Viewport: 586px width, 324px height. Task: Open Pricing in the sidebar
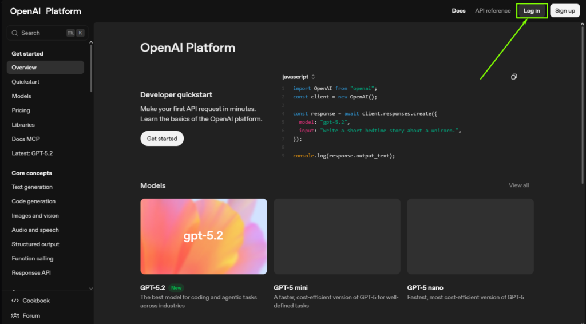coord(21,110)
